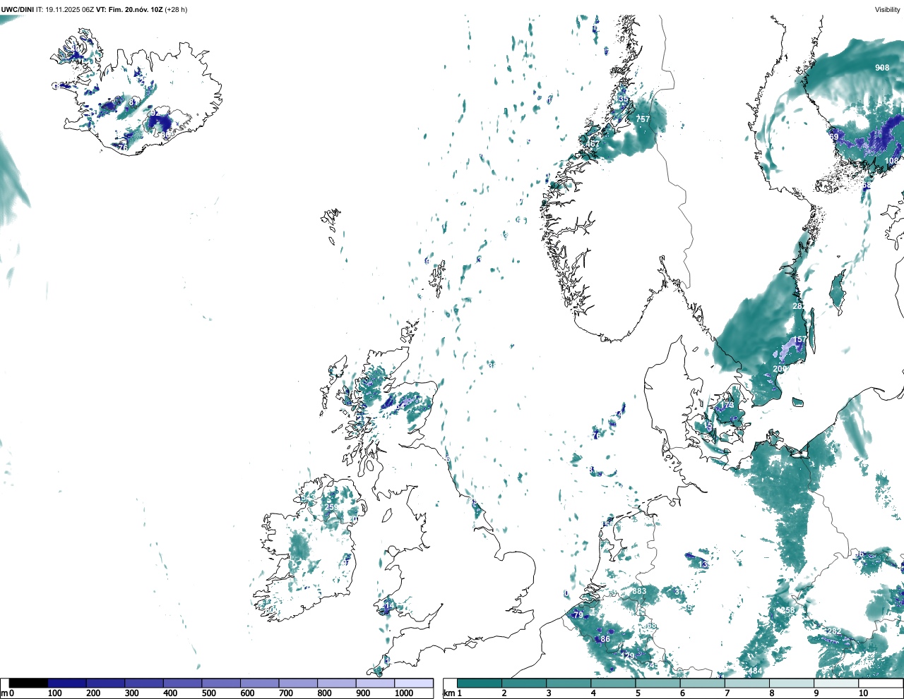Click the 259 visibility value in Northern Ireland
Image resolution: width=904 pixels, height=699 pixels.
pyautogui.click(x=331, y=507)
